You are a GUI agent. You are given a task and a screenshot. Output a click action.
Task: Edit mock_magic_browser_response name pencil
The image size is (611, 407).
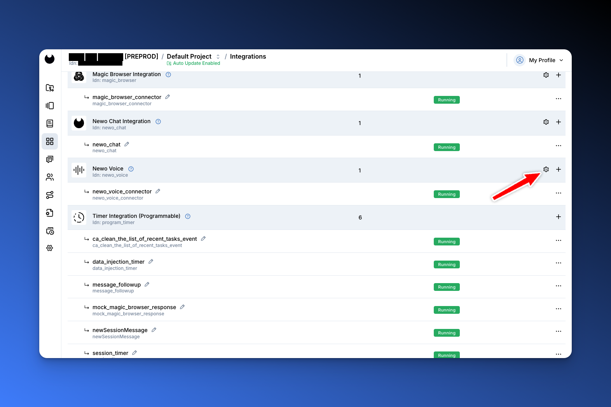182,307
